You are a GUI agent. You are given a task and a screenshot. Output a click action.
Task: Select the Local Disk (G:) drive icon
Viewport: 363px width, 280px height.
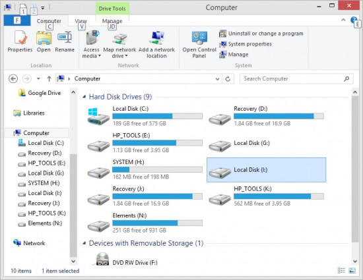point(220,146)
